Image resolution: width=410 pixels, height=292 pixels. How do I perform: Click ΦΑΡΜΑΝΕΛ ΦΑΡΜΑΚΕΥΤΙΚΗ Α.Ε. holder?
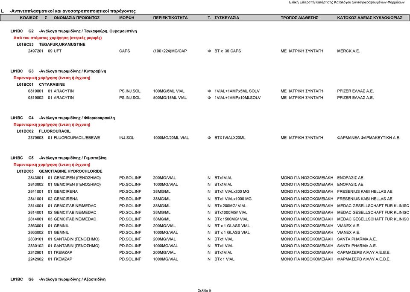pos(369,138)
